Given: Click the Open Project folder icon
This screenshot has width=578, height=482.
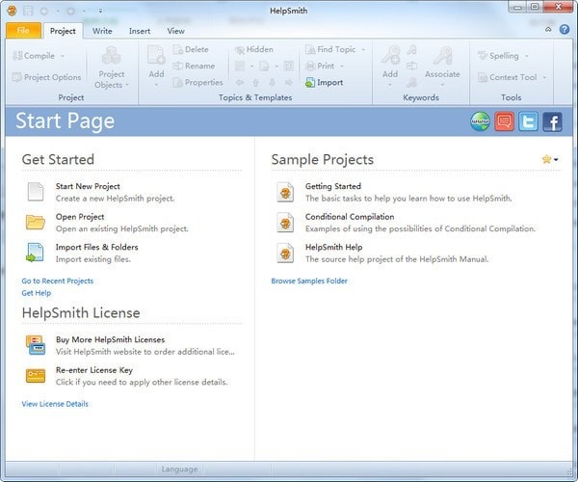Looking at the screenshot, I should 36,223.
